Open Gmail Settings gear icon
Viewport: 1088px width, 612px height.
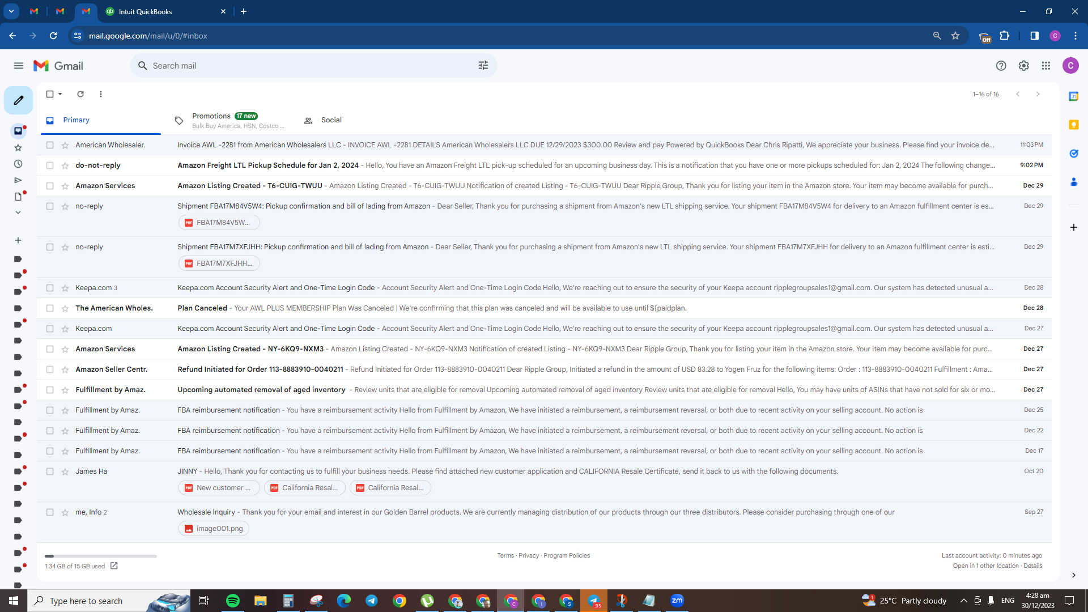1023,66
